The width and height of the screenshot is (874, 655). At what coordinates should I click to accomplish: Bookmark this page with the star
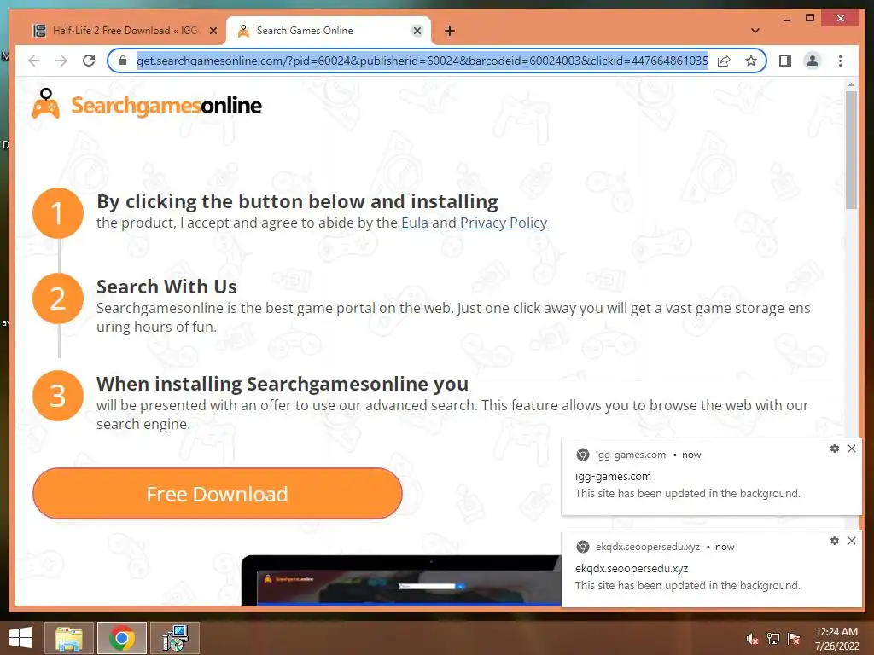[751, 61]
